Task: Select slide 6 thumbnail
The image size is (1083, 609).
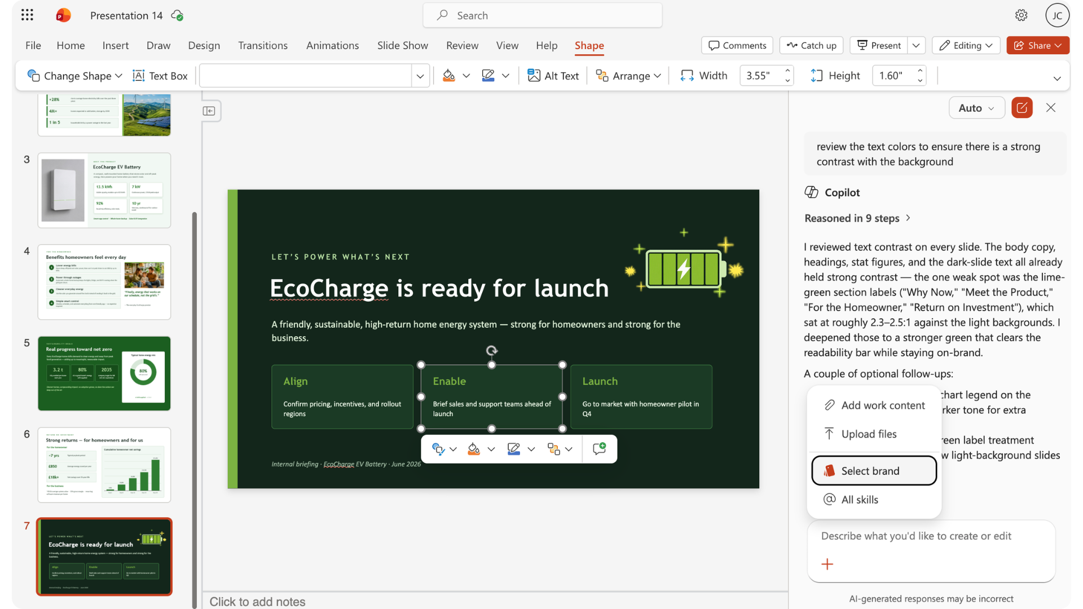Action: [104, 465]
